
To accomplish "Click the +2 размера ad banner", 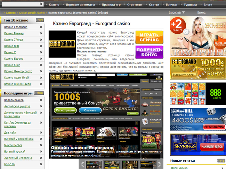I will [x=198, y=36].
